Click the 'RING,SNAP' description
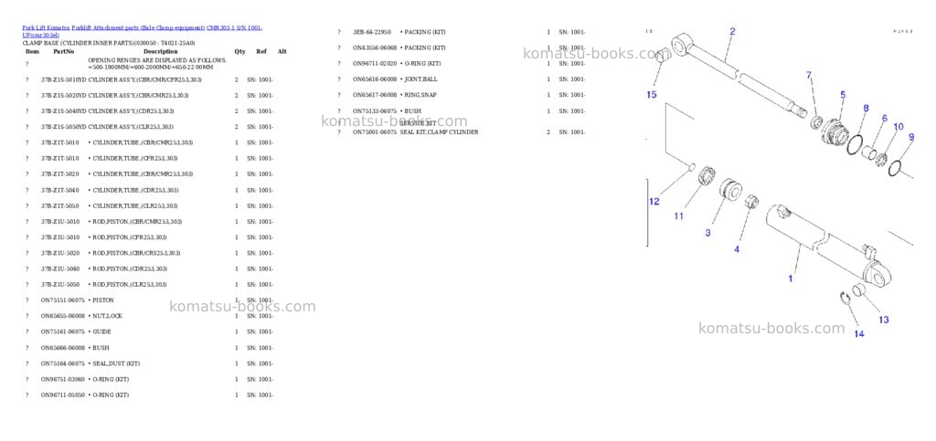The width and height of the screenshot is (936, 441). click(x=419, y=95)
